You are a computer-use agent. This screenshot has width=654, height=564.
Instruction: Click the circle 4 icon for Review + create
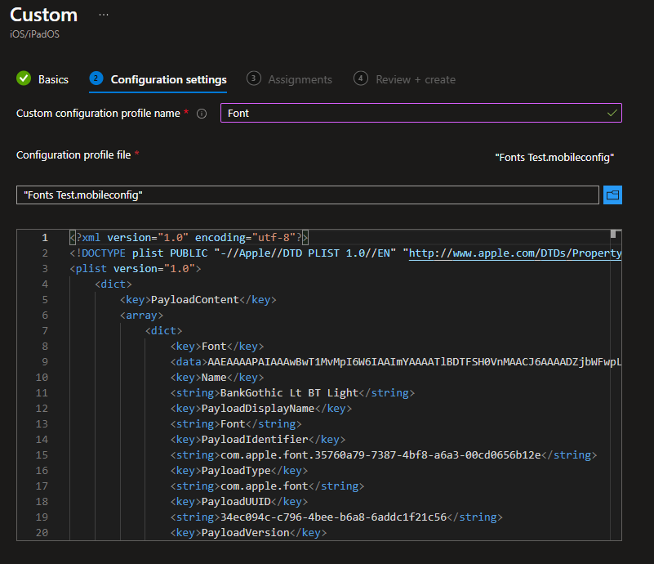coord(360,78)
